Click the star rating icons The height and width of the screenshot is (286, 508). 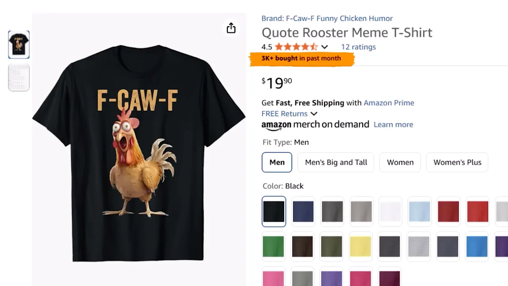(296, 47)
